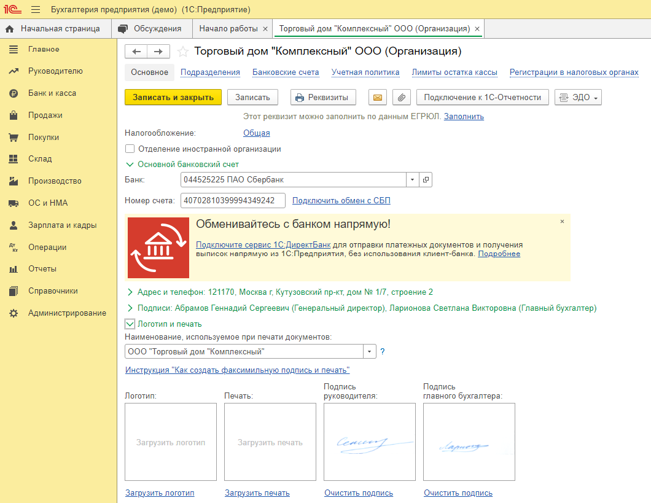Screen dimensions: 651x503
Task: Click the Загрузить логотип link
Action: (x=160, y=493)
